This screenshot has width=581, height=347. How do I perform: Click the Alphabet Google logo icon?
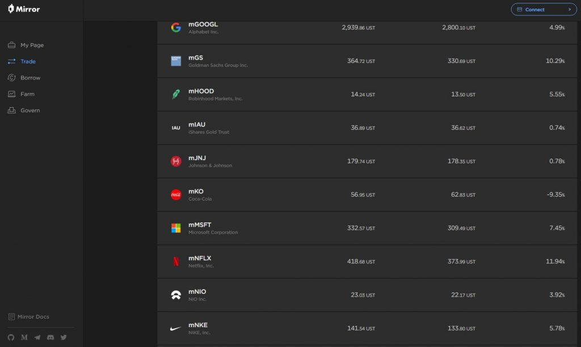[x=176, y=27]
